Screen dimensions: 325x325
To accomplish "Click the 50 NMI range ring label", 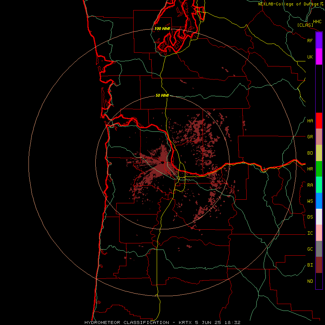I will 162,96.
